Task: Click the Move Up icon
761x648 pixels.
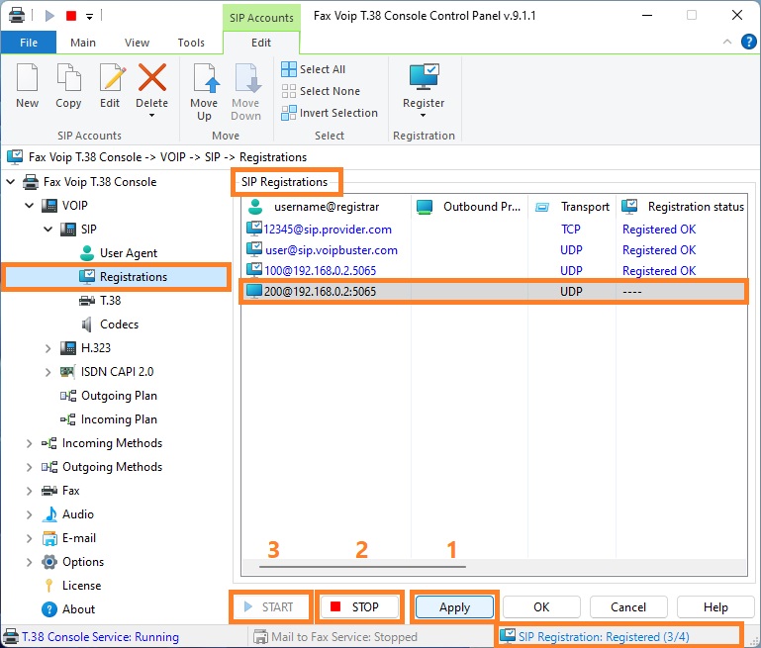Action: [x=206, y=77]
